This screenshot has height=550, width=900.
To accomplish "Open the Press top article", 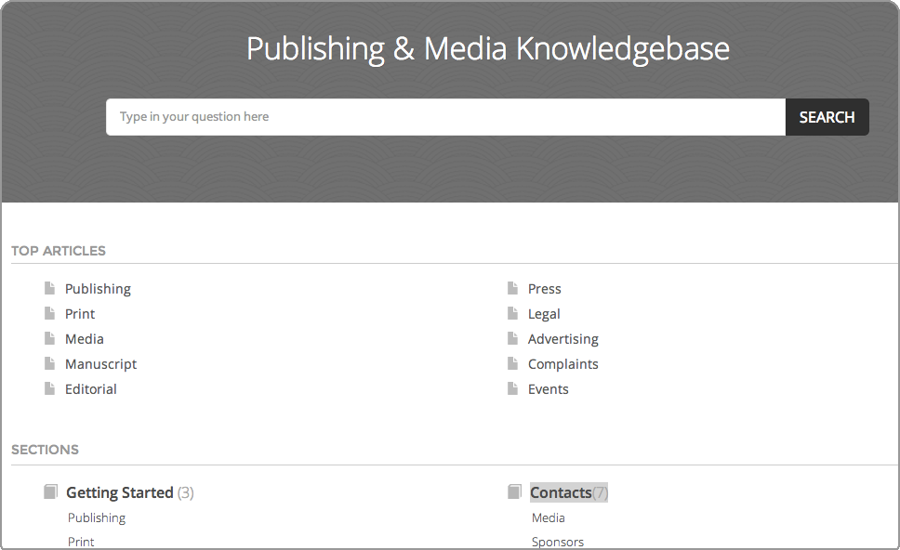I will pos(545,289).
